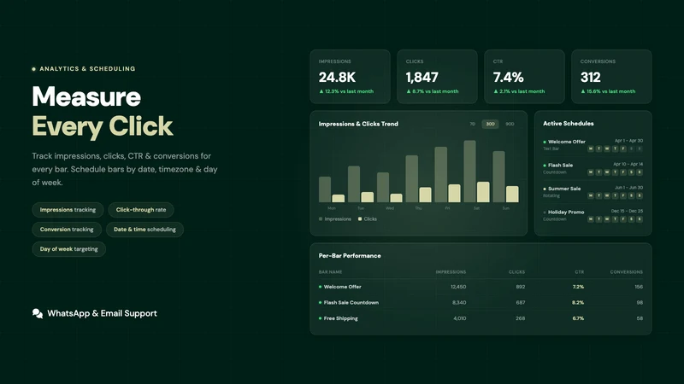Viewport: 684px width, 384px height.
Task: Click the up arrow in the CTR card
Action: (x=496, y=91)
